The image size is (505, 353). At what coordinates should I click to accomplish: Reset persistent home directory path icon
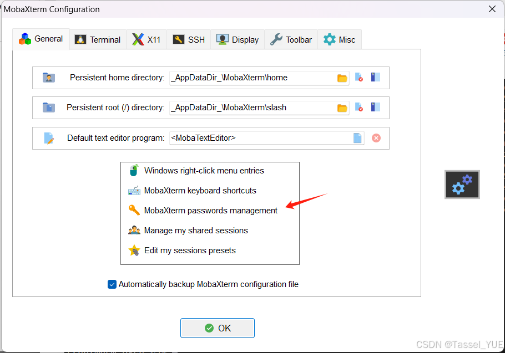click(359, 77)
